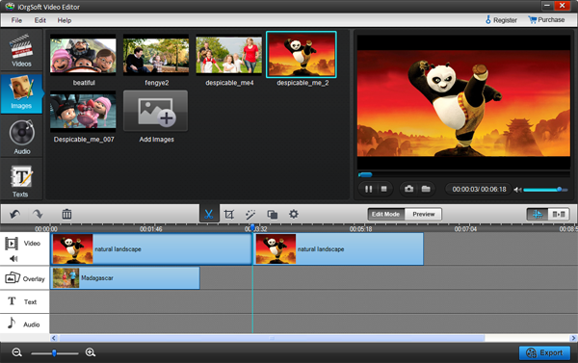Click the Audio track note icon
578x363 pixels.
click(x=12, y=323)
